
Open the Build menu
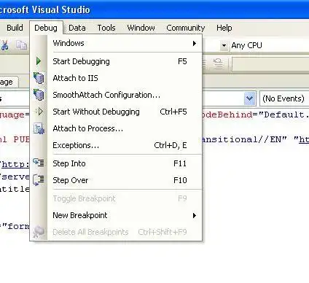(15, 28)
